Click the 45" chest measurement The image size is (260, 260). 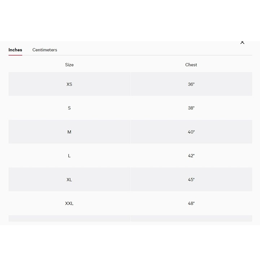click(191, 179)
